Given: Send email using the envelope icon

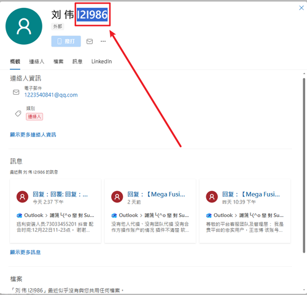Looking at the screenshot, I should click(90, 41).
